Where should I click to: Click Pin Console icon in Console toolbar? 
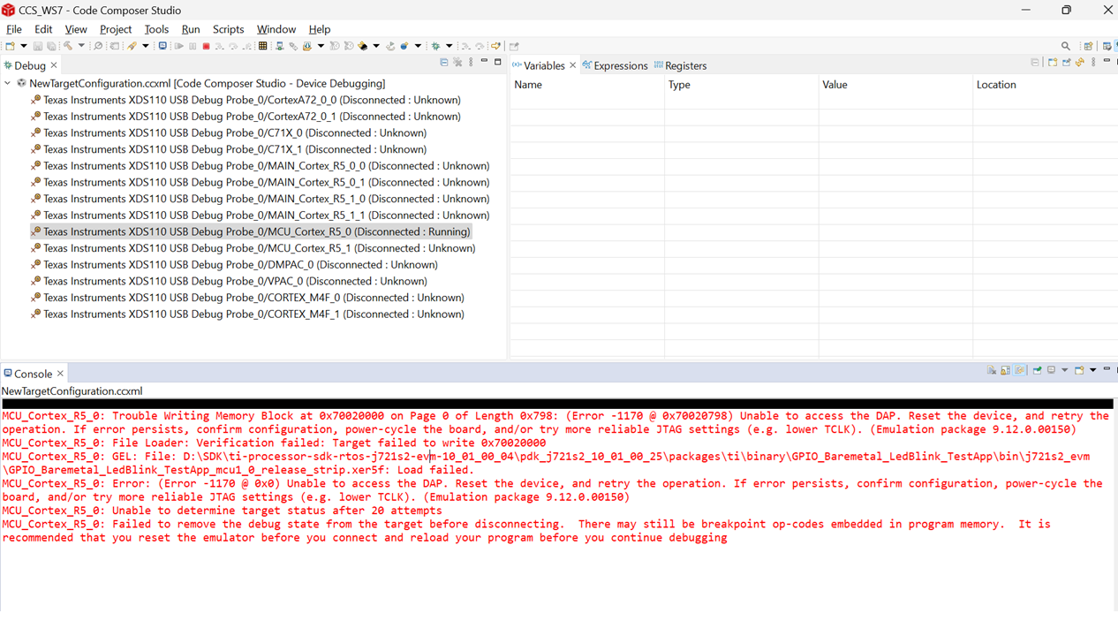[x=1038, y=371]
